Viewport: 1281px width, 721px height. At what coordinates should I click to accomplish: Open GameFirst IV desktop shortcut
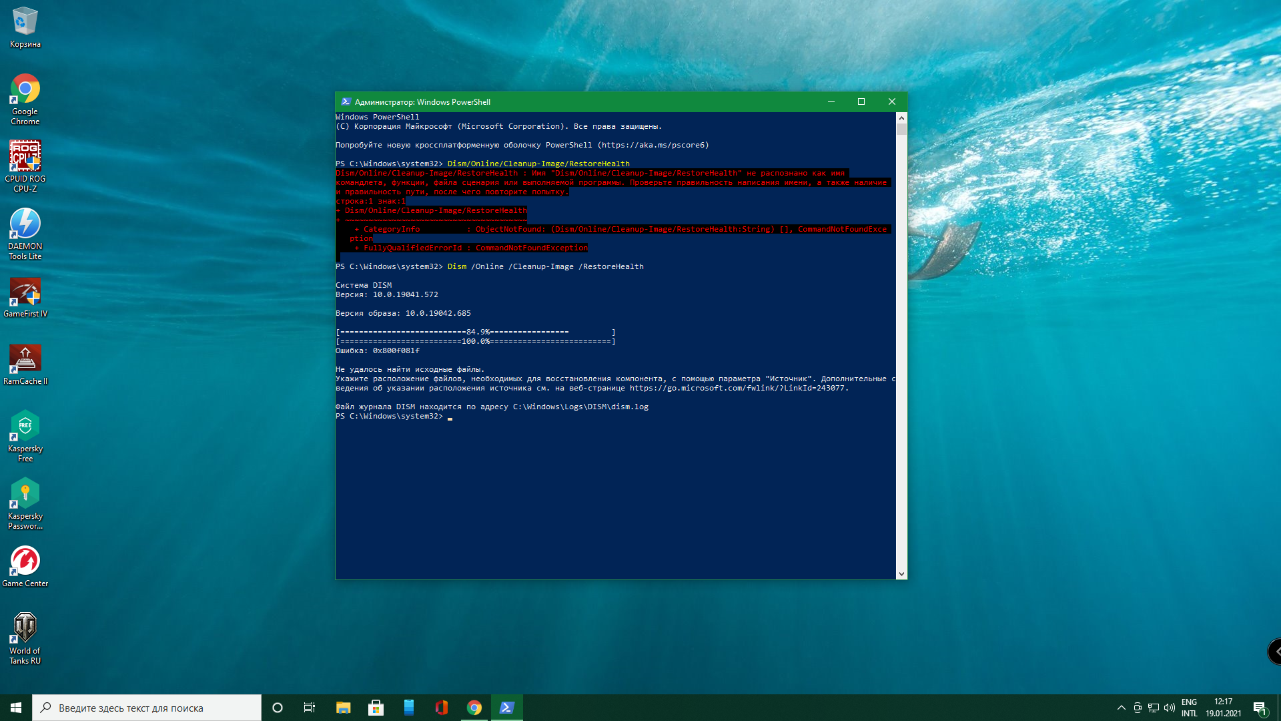point(25,297)
